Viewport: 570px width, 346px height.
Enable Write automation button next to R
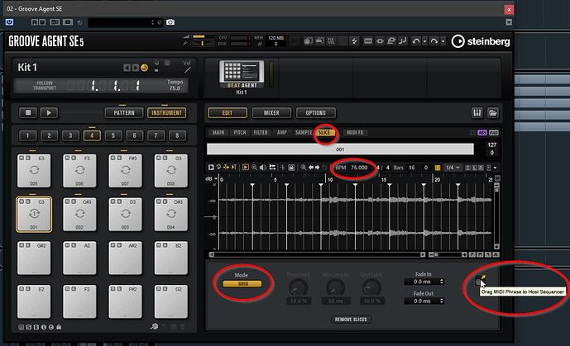pyautogui.click(x=42, y=22)
